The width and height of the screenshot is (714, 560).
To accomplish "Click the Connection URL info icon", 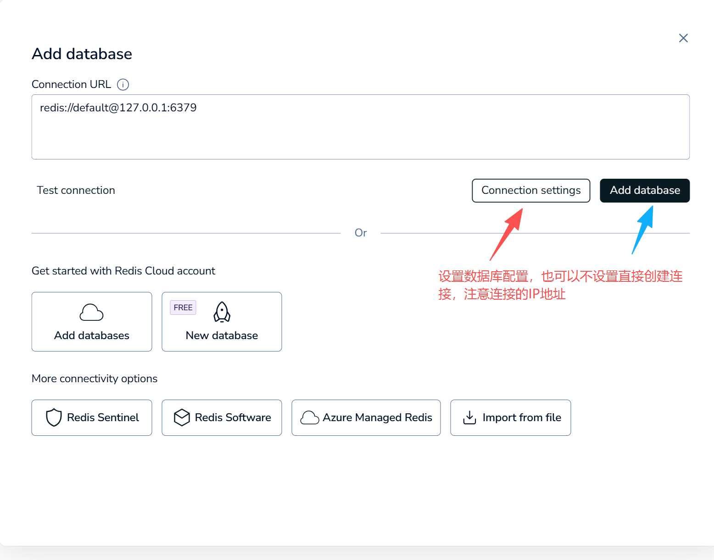I will pos(123,84).
